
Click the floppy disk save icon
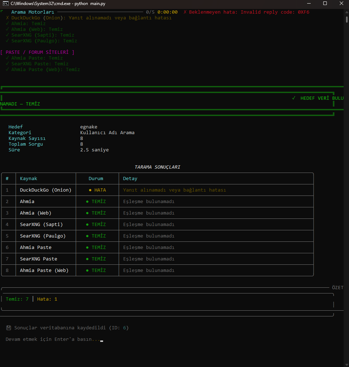(9, 328)
